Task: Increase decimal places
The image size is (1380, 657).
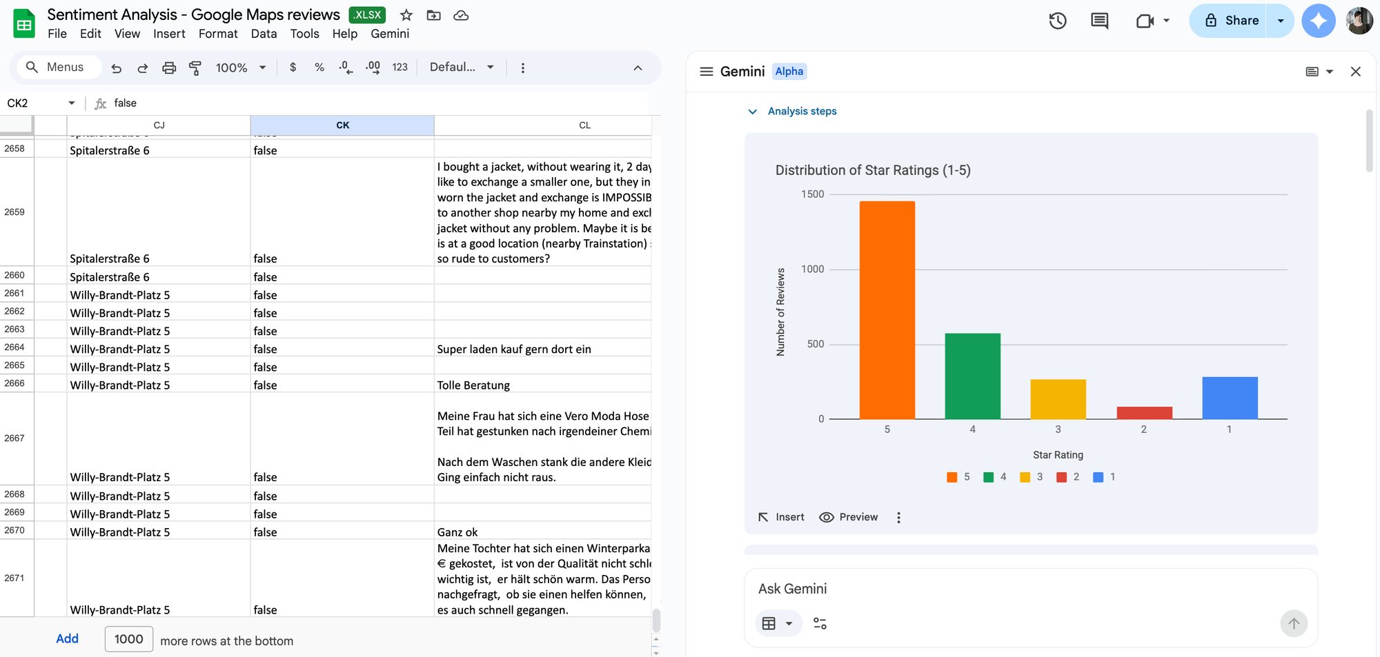Action: coord(372,68)
